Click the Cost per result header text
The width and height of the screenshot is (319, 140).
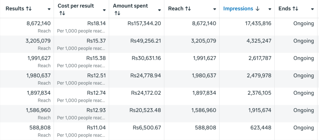pos(76,6)
